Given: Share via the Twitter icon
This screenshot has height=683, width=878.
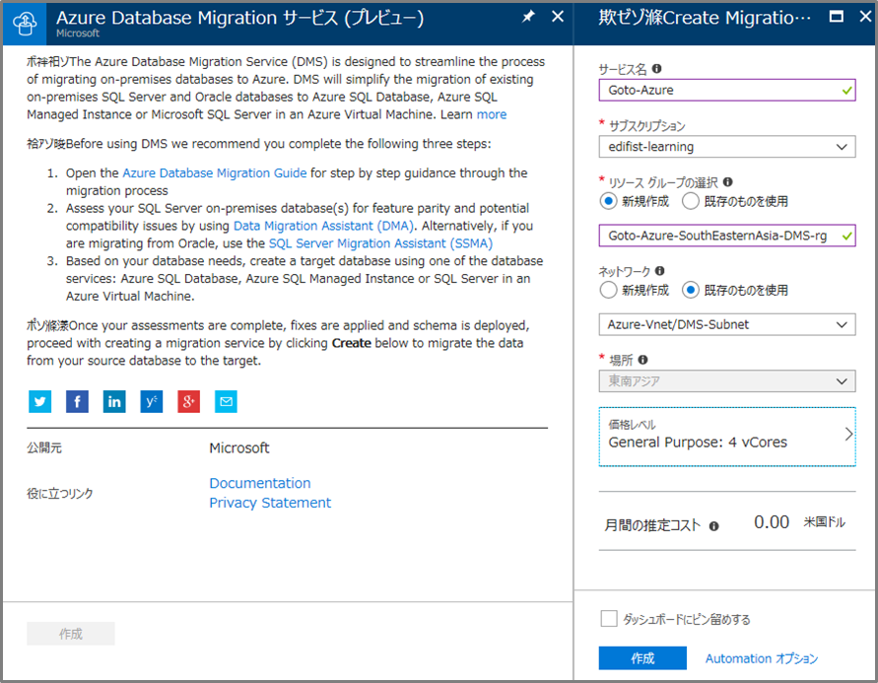Looking at the screenshot, I should [40, 401].
